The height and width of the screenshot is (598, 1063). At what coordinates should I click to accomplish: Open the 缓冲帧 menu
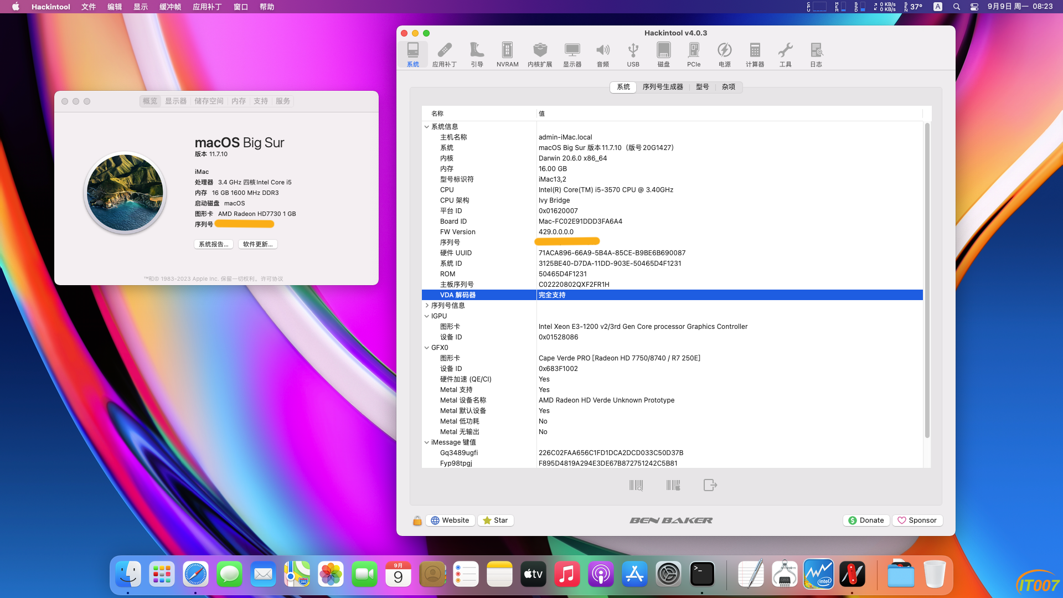171,7
